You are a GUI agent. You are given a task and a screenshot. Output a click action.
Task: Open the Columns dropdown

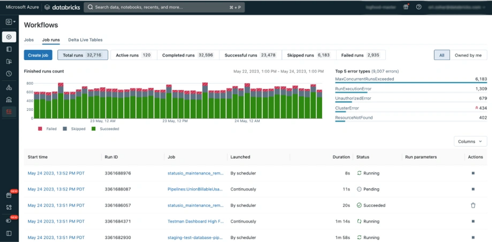(x=470, y=142)
